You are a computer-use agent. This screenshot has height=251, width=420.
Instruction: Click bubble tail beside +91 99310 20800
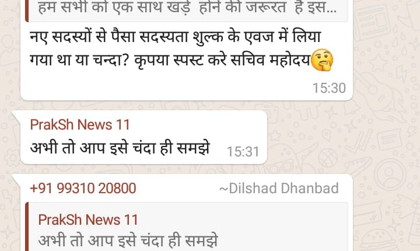click(16, 180)
